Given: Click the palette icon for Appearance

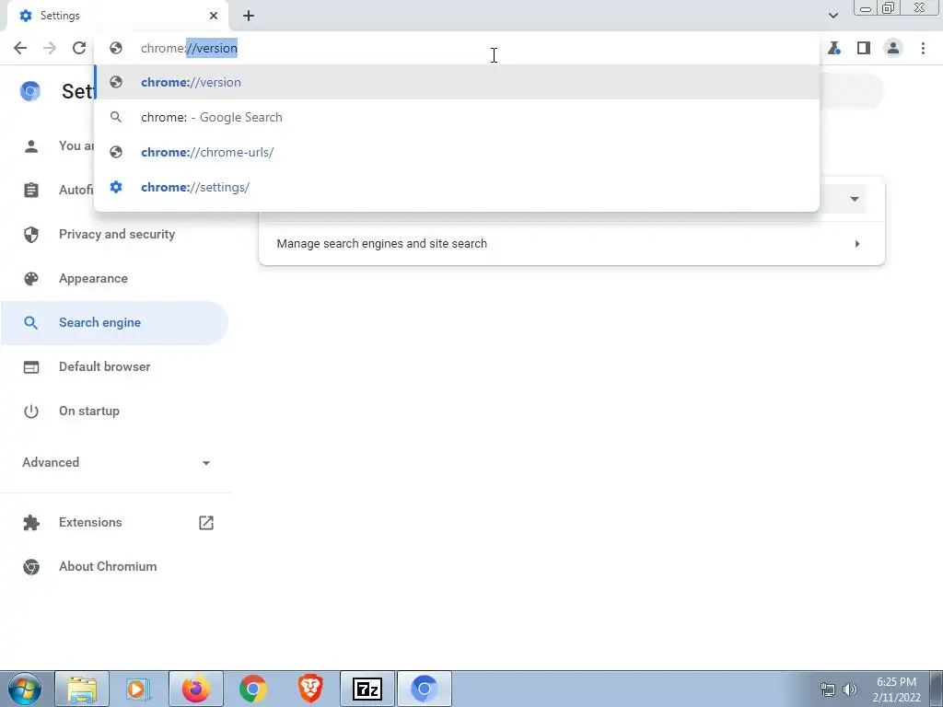Looking at the screenshot, I should click(31, 278).
